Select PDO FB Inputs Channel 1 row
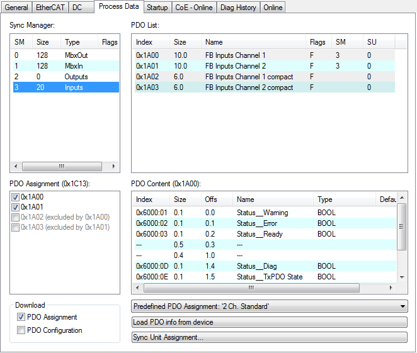417x353 pixels. pyautogui.click(x=265, y=55)
